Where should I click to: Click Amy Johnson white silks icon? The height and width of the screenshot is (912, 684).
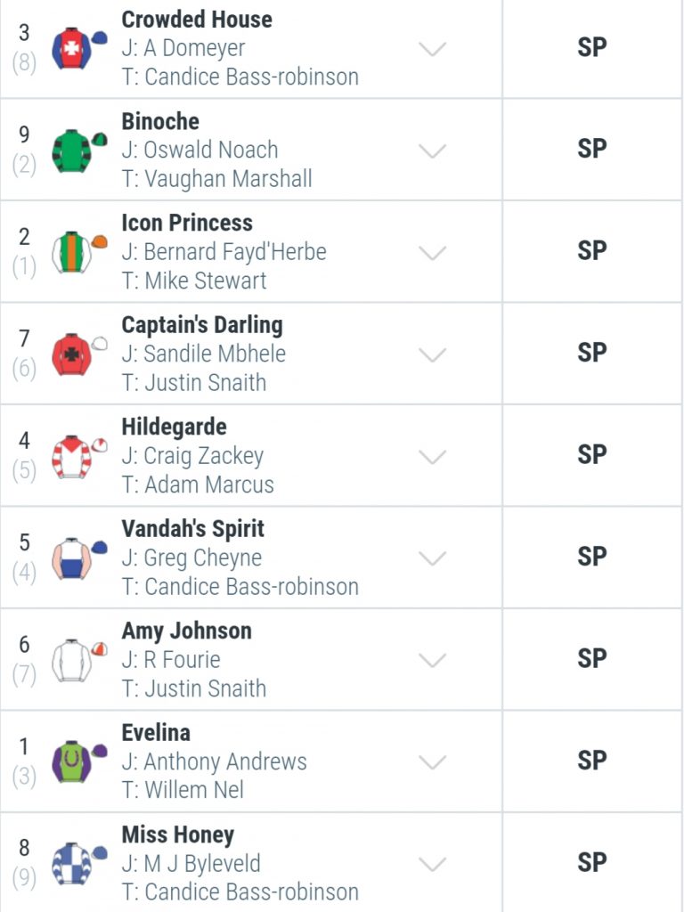point(79,660)
